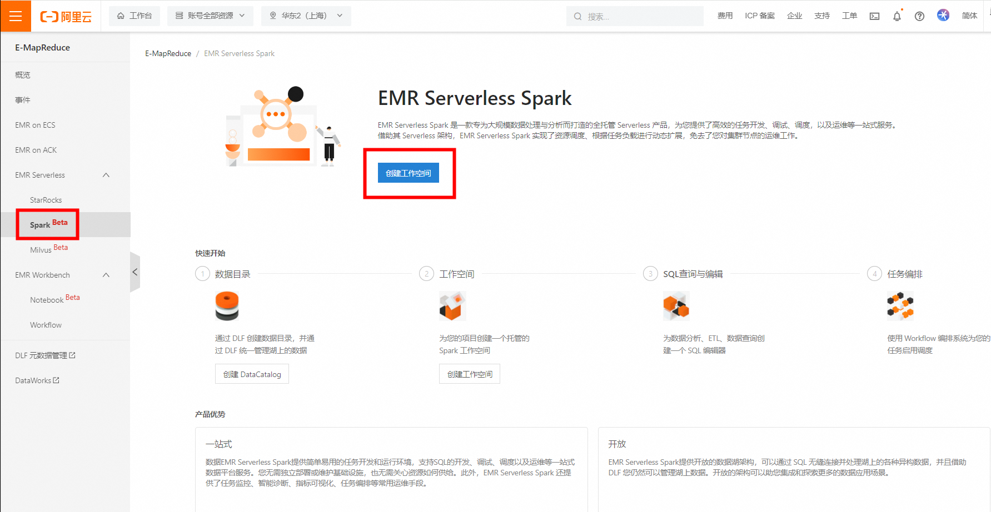The height and width of the screenshot is (512, 991).
Task: Open the help question-mark icon
Action: coord(919,16)
